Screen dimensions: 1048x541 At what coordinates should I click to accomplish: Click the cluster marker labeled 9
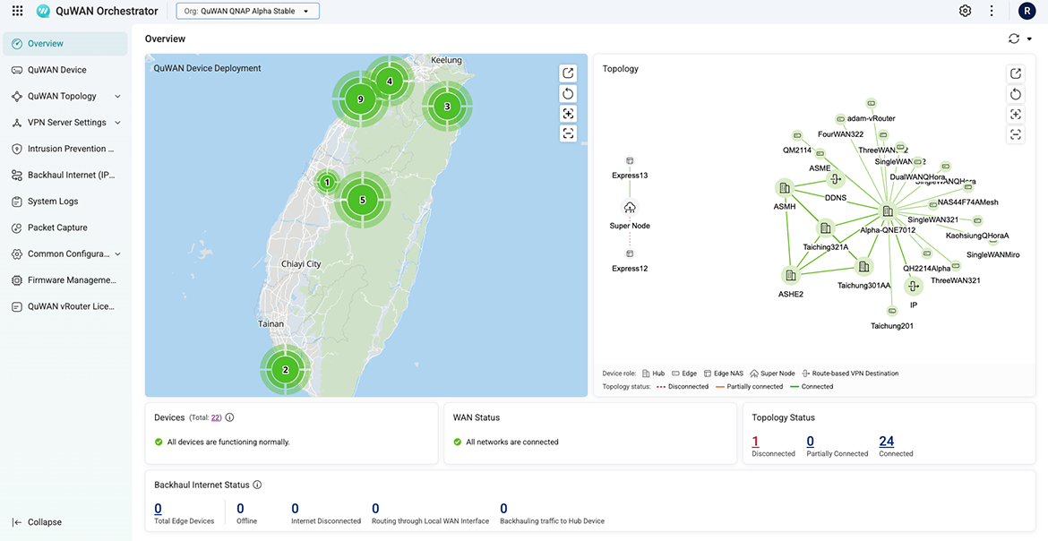tap(360, 99)
